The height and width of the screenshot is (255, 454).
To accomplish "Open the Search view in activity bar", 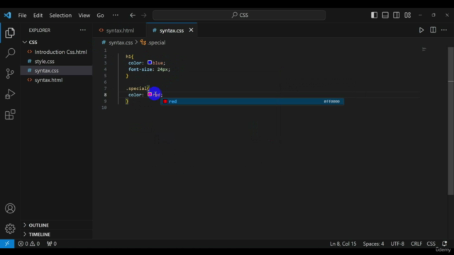I will [10, 53].
